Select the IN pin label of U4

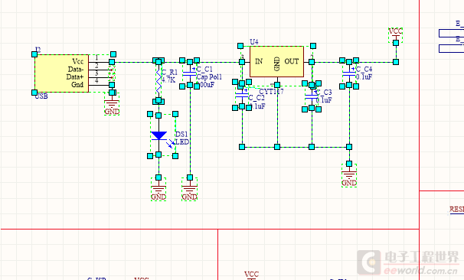pyautogui.click(x=259, y=61)
